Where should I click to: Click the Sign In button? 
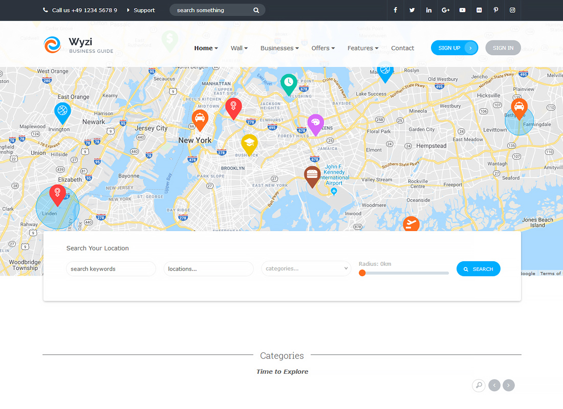[x=503, y=48]
